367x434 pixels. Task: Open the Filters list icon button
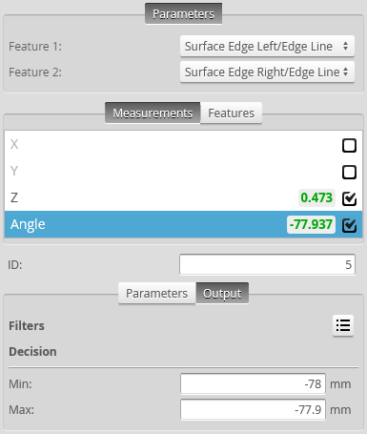pos(343,325)
